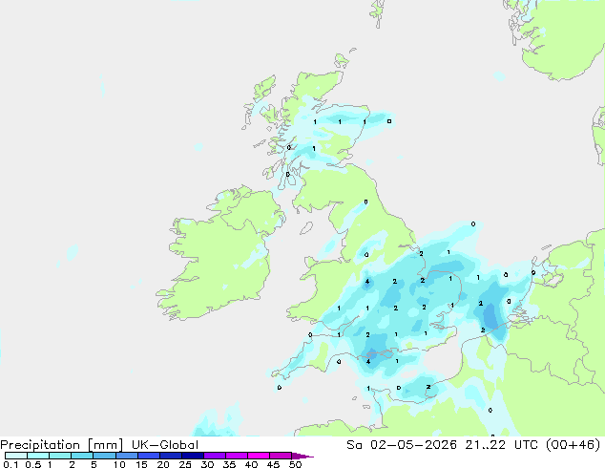Select the 2–5 mm legend swatch

point(82,456)
